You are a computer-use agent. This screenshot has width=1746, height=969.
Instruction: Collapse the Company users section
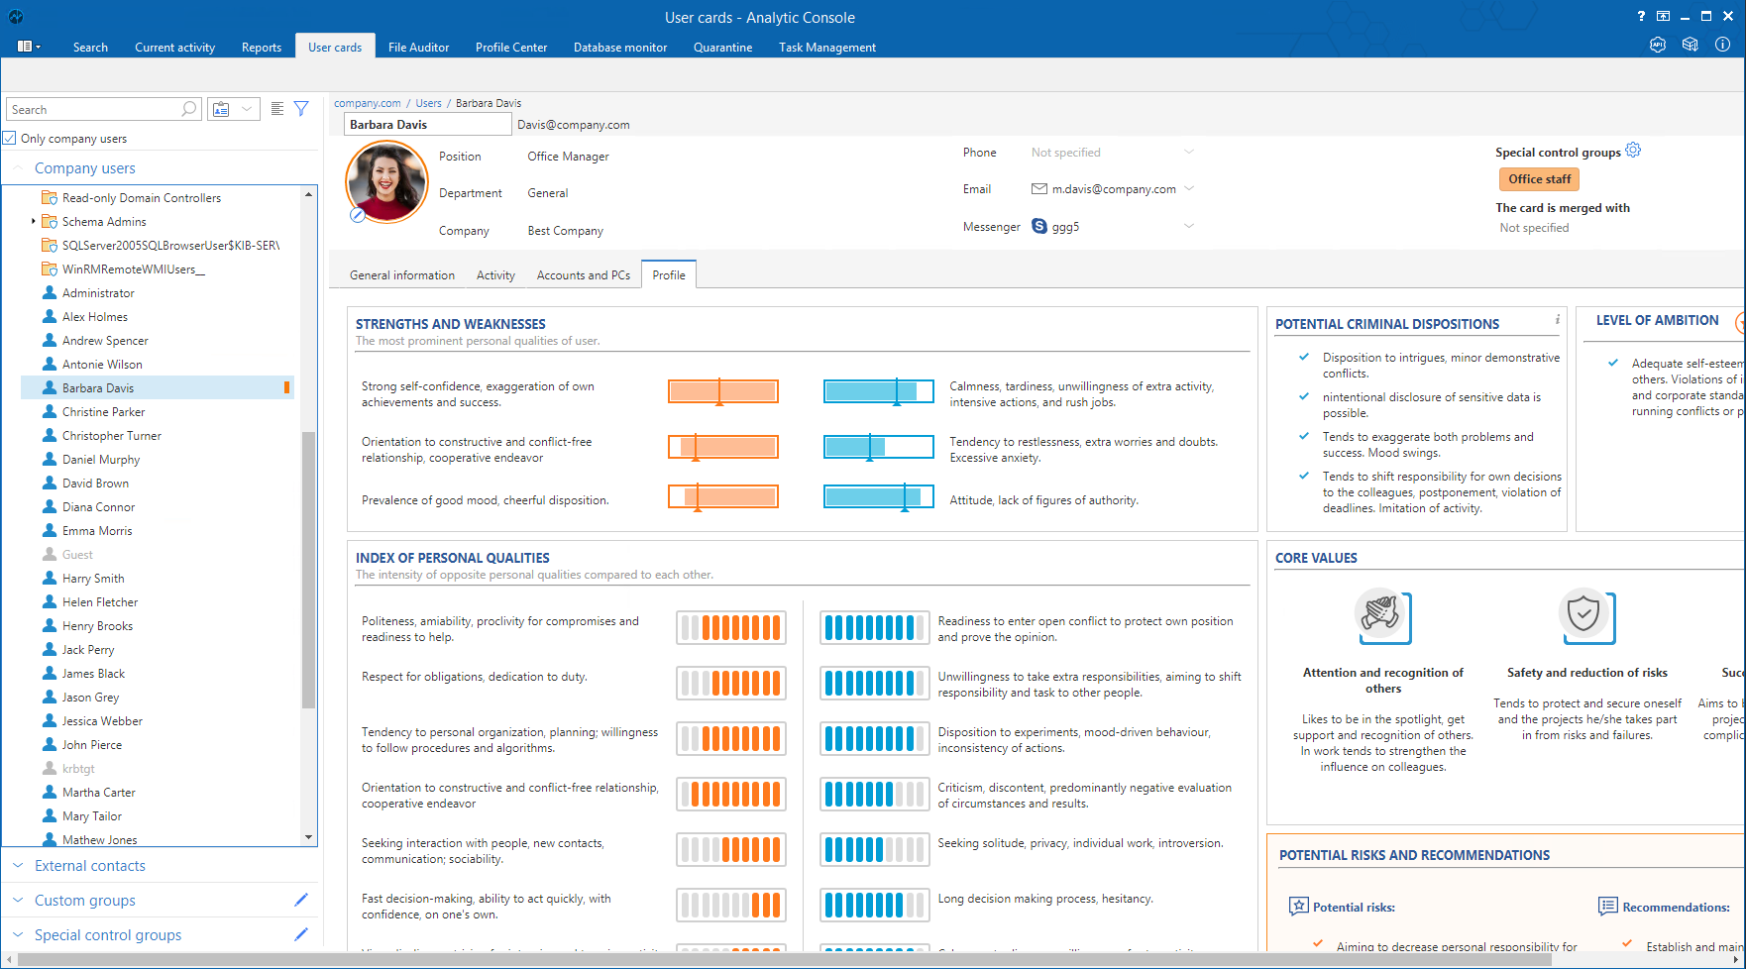point(18,167)
